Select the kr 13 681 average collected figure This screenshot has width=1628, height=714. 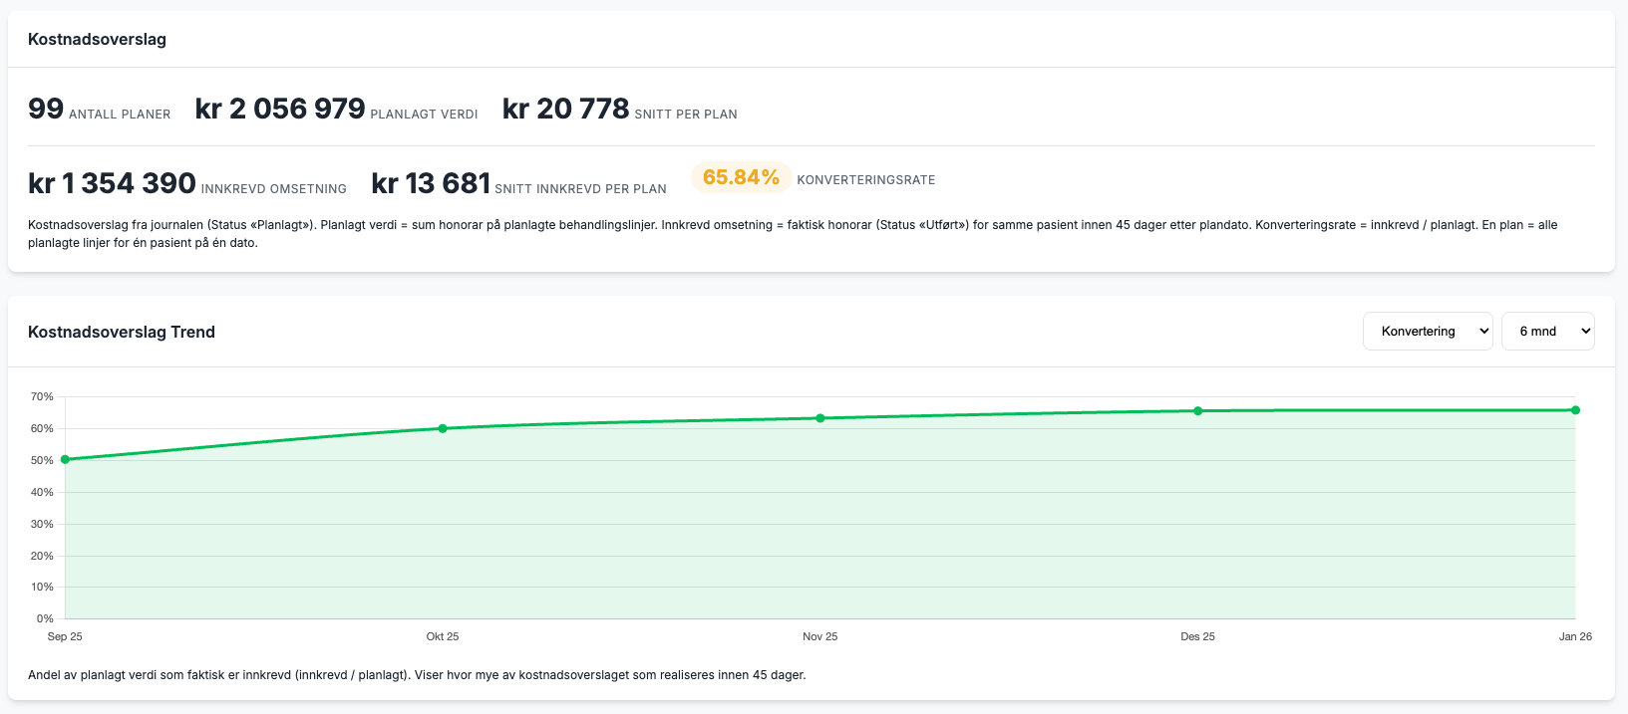pos(431,183)
